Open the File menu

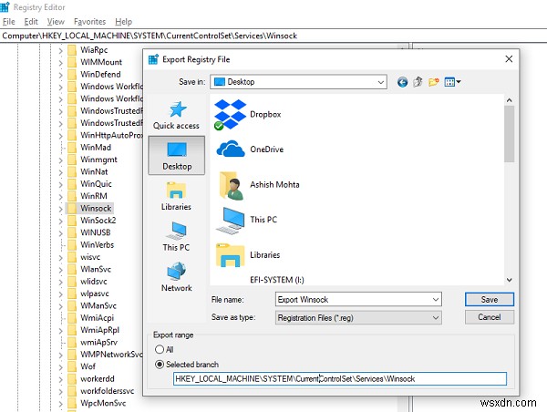9,22
